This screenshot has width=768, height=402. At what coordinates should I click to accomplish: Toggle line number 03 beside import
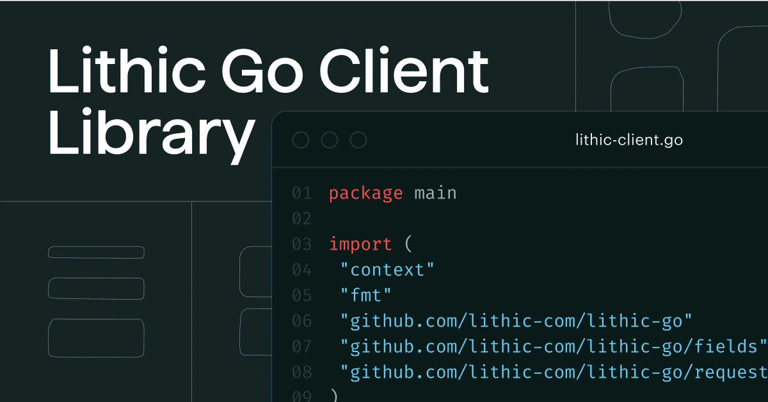(301, 244)
